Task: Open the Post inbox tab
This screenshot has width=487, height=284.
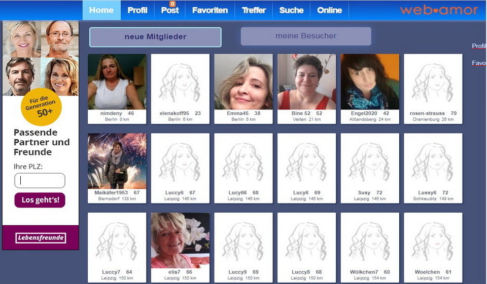Action: (170, 10)
